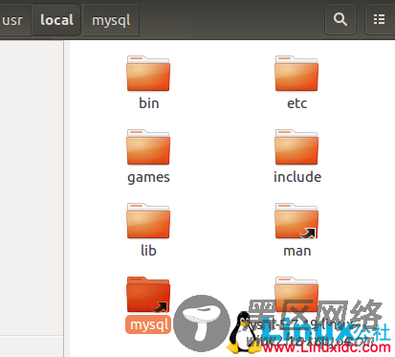This screenshot has width=395, height=357.
Task: Open the search icon in the toolbar
Action: pos(340,19)
